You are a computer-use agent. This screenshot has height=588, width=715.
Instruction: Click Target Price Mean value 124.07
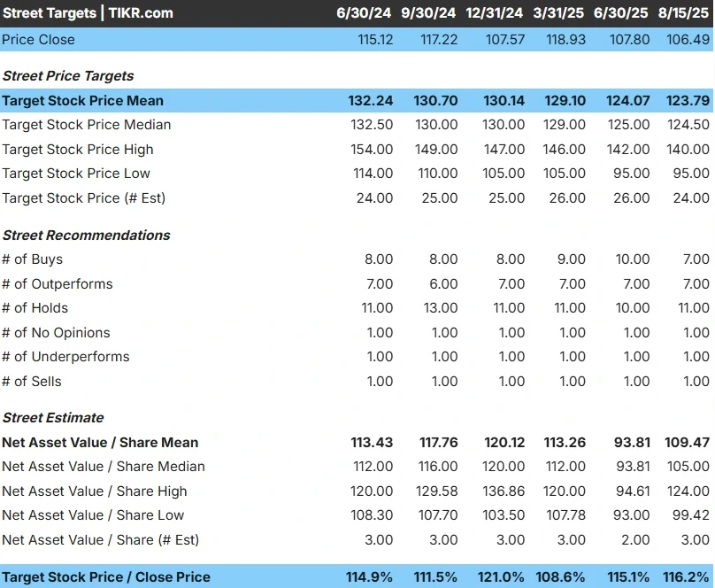tap(628, 101)
